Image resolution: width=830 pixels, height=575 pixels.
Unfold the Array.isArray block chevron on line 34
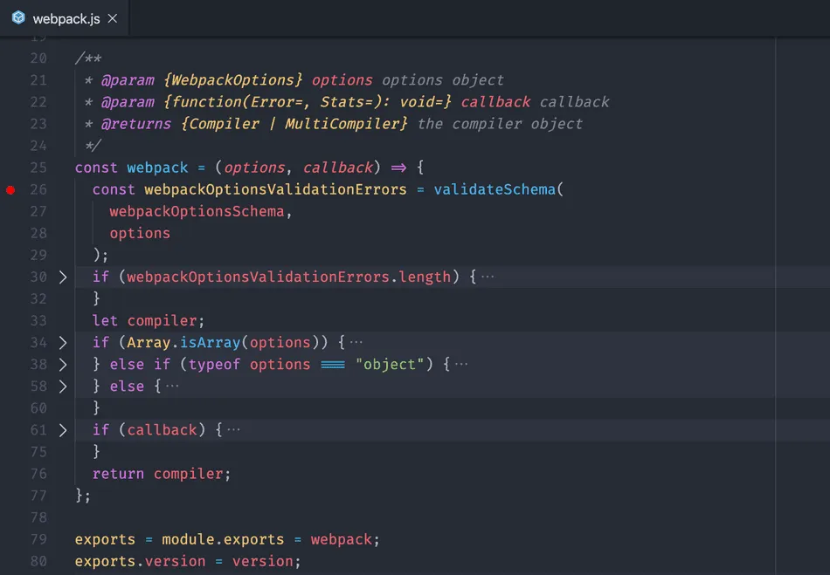coord(62,343)
